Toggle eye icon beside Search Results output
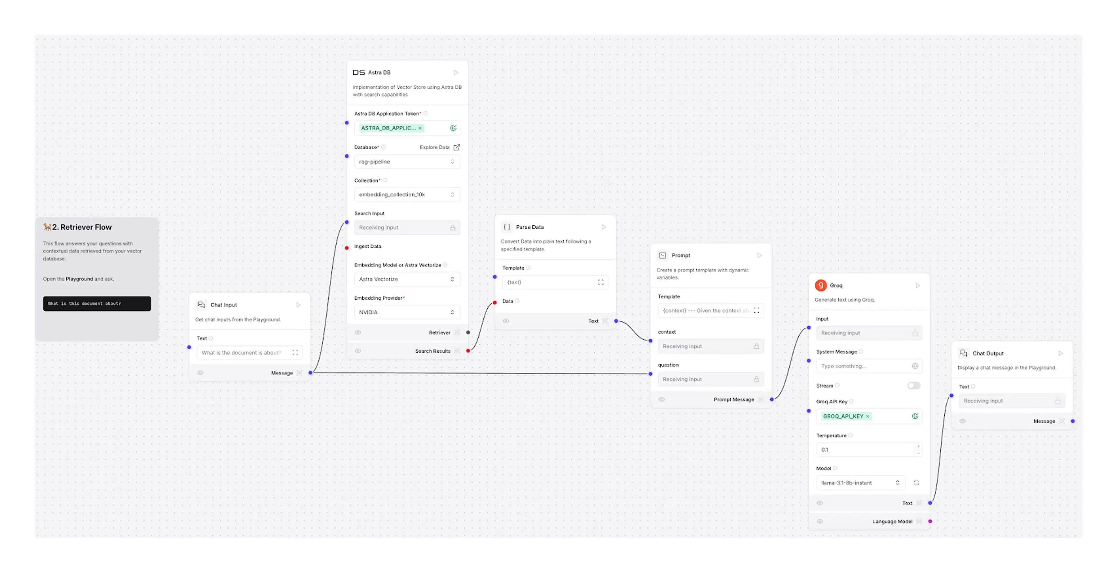Viewport: 1117px width, 573px height. (358, 350)
